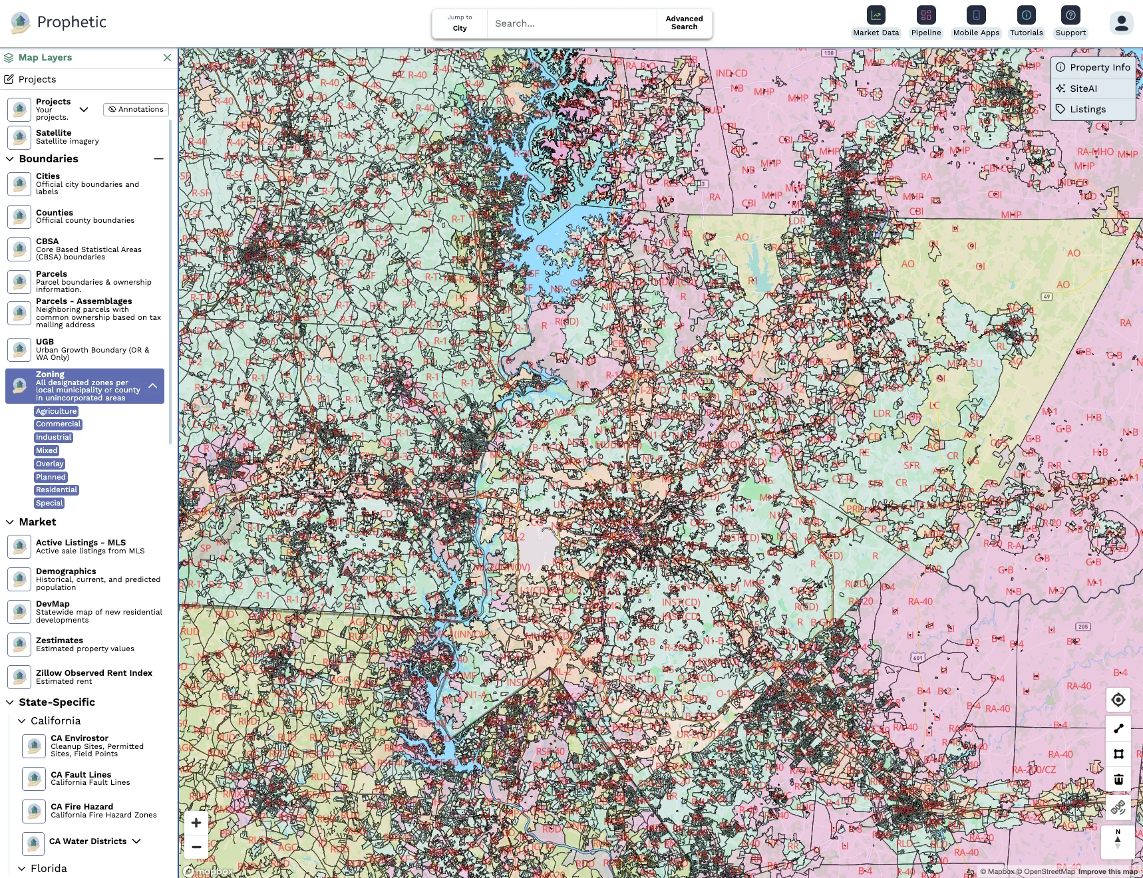The image size is (1143, 878).
Task: Select the Commercial zoning swatch
Action: point(58,424)
